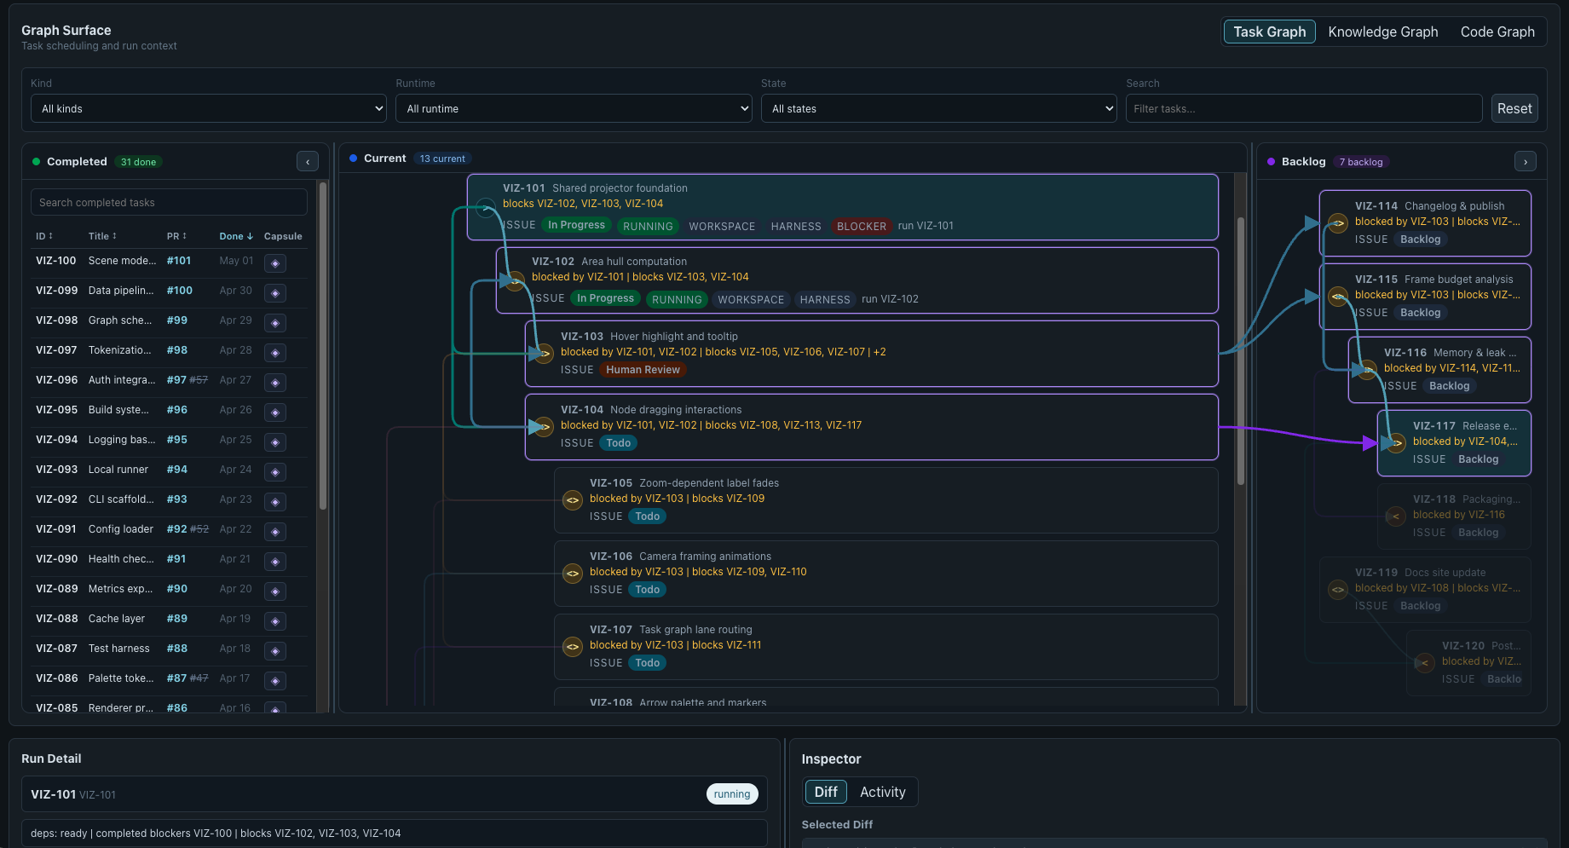1569x848 pixels.
Task: Open pull request #101 link
Action: [x=179, y=261]
